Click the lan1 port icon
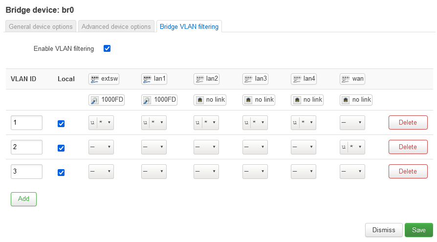437x242 pixels. (147, 79)
